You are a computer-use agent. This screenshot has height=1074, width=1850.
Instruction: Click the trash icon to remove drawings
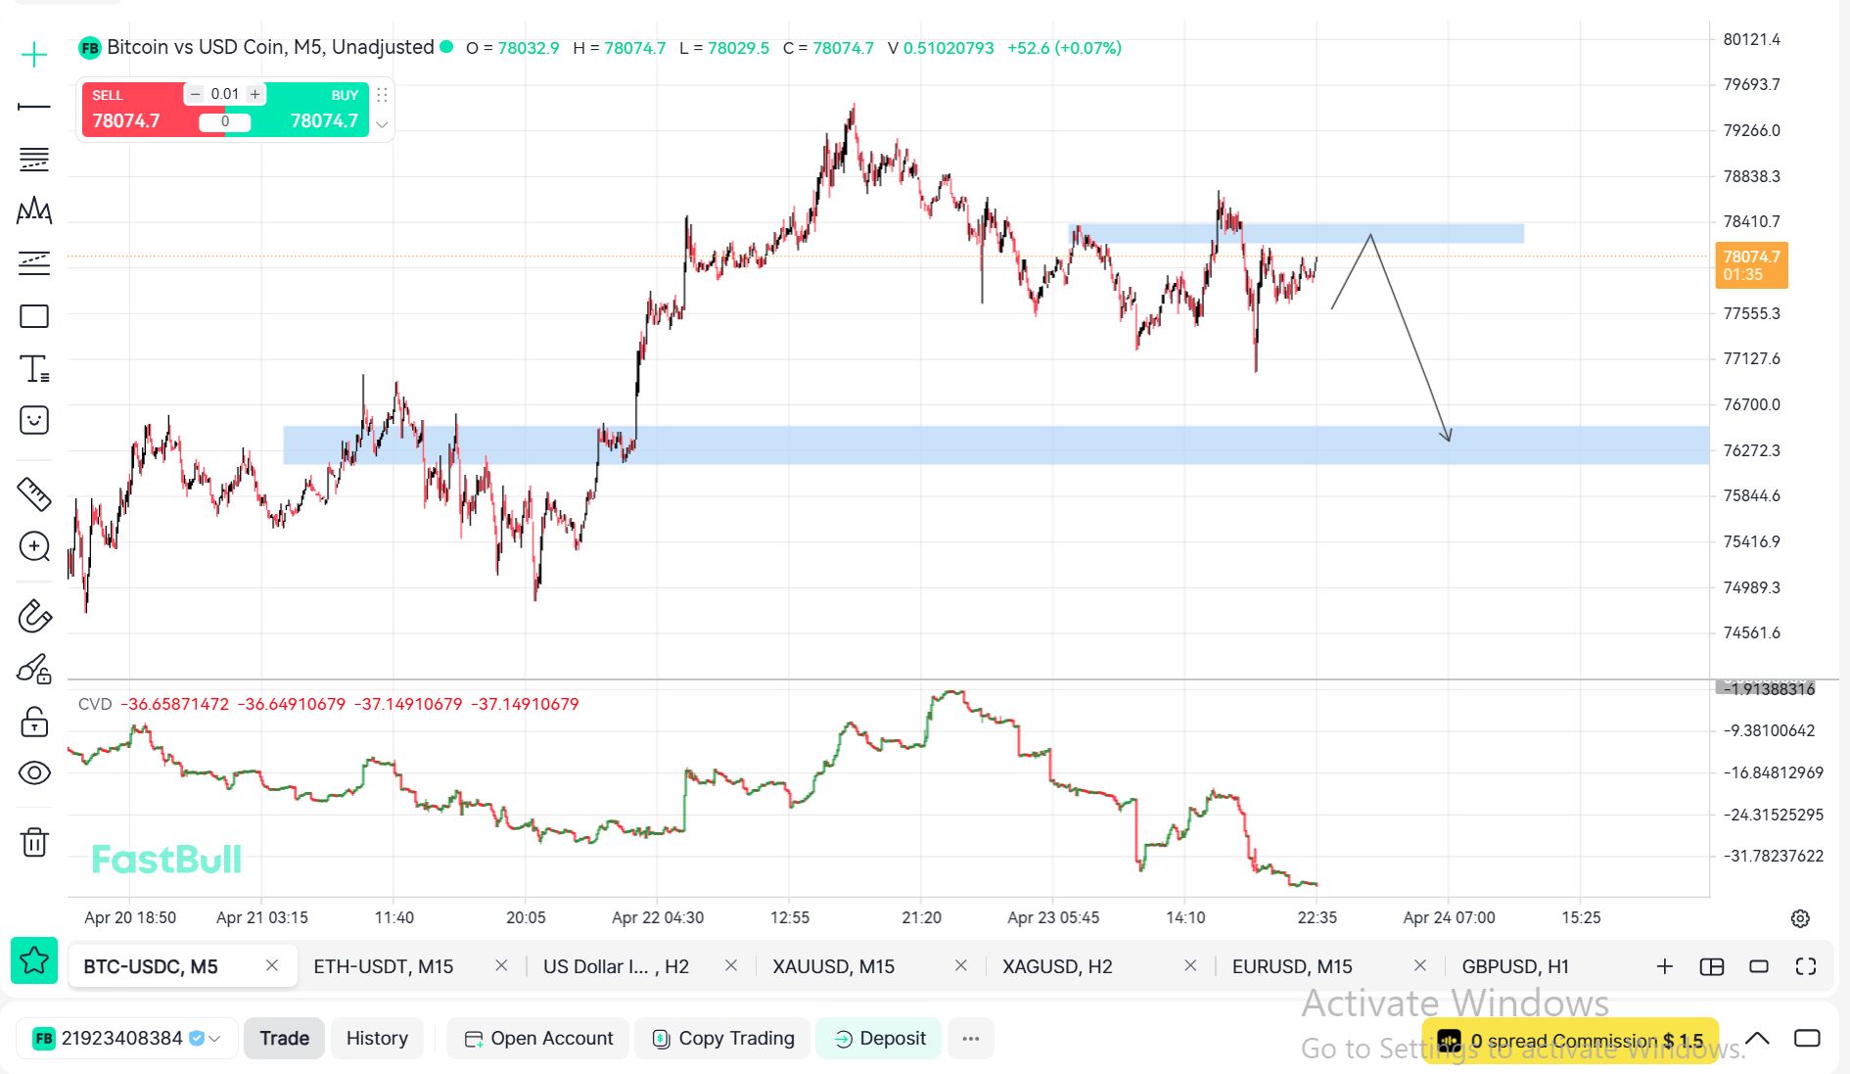click(34, 842)
